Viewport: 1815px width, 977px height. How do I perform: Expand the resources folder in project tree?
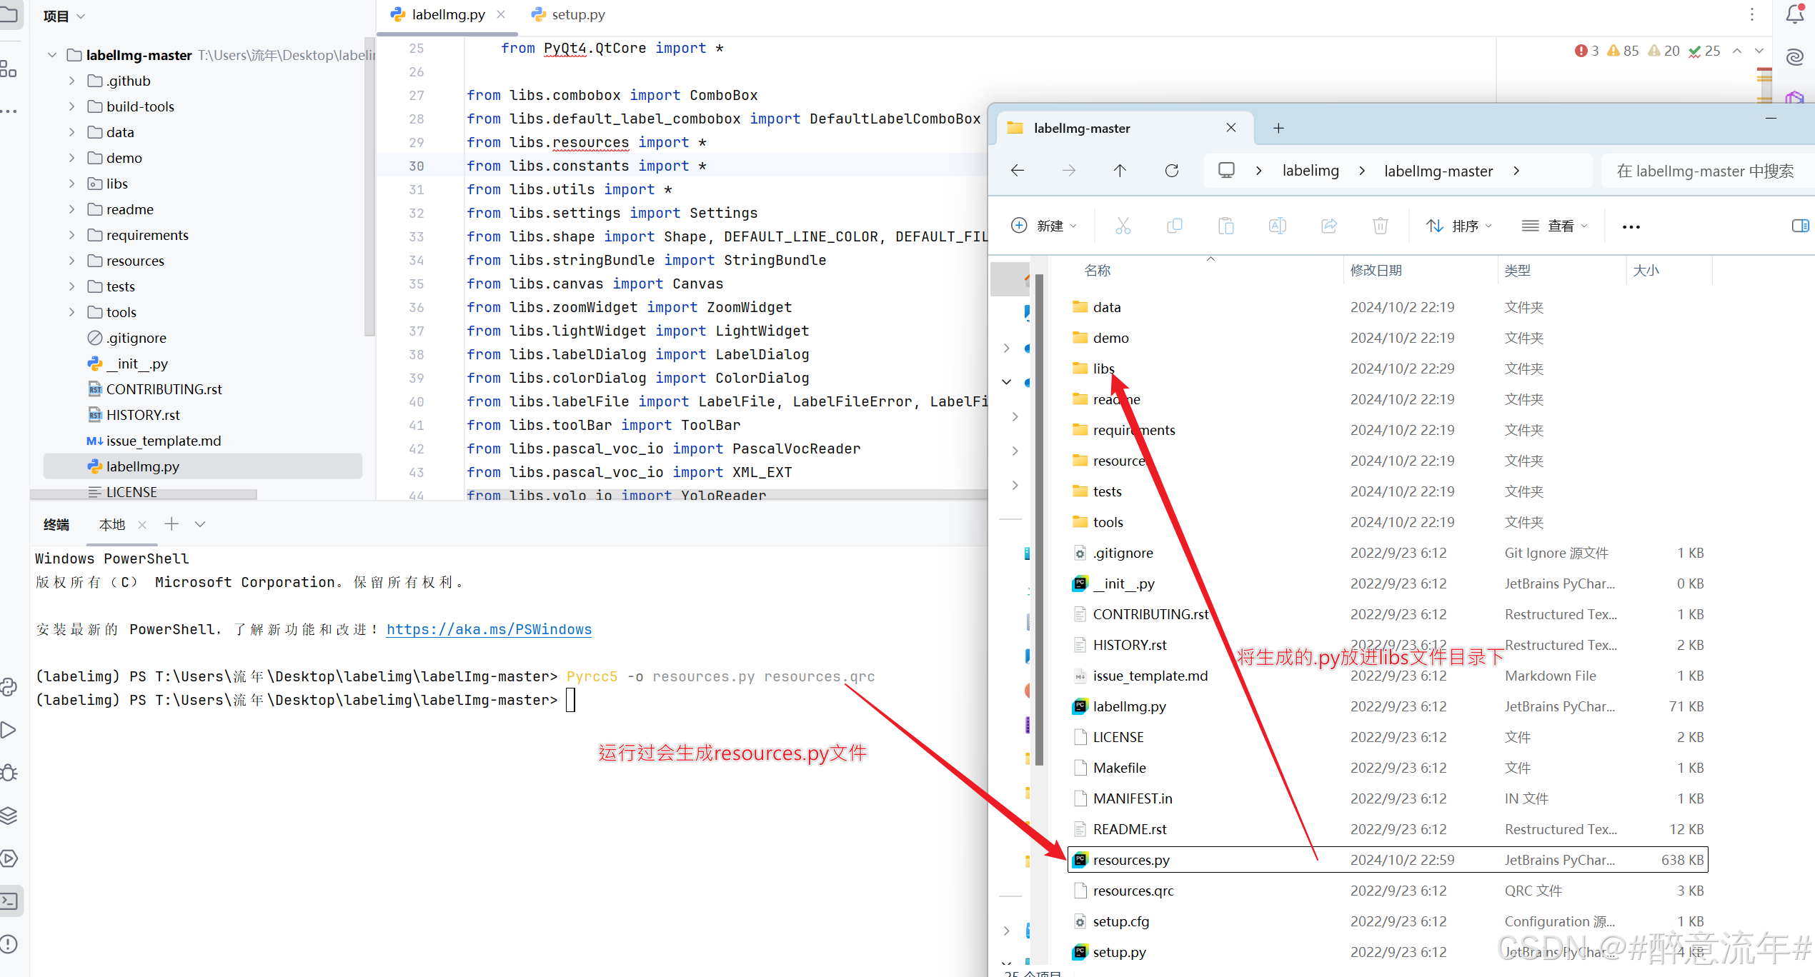click(71, 261)
